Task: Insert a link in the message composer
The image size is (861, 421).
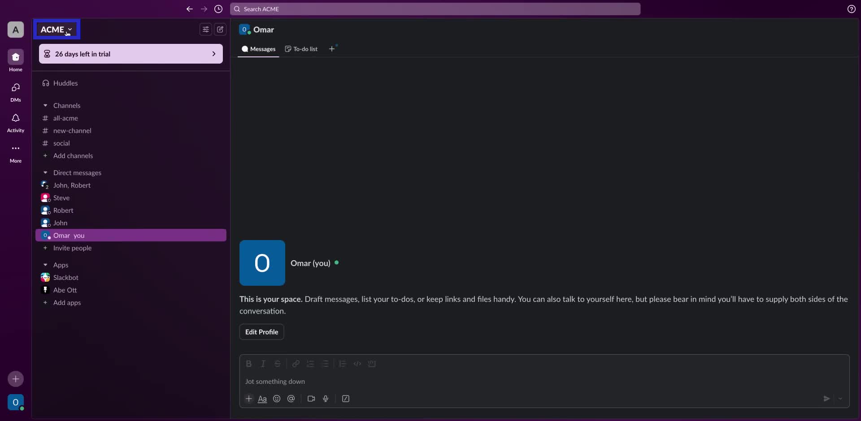Action: tap(296, 364)
